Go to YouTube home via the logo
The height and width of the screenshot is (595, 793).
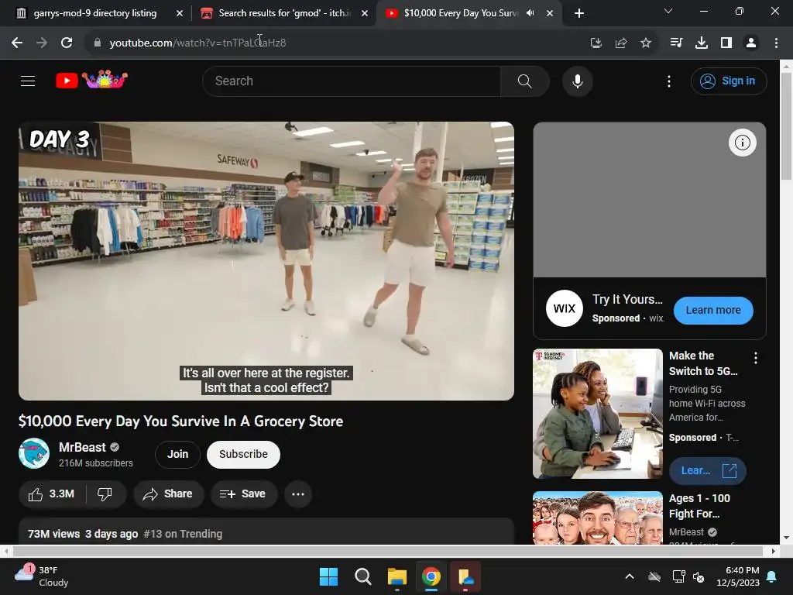click(x=91, y=80)
